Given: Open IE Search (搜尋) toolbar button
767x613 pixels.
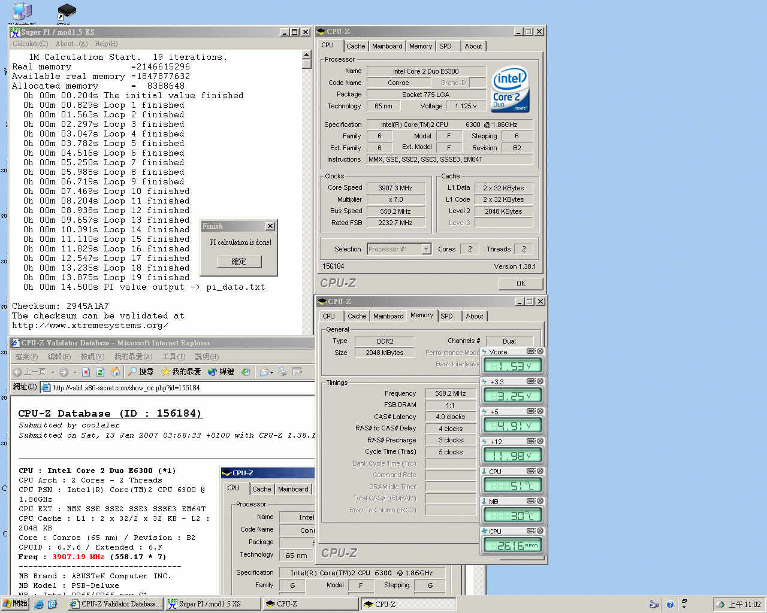Looking at the screenshot, I should pos(141,372).
